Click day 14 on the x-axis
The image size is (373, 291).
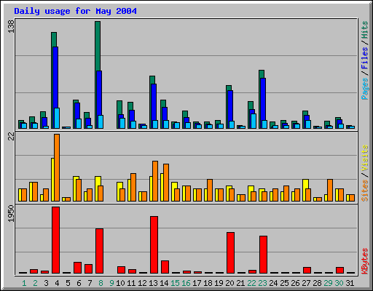[x=164, y=283]
